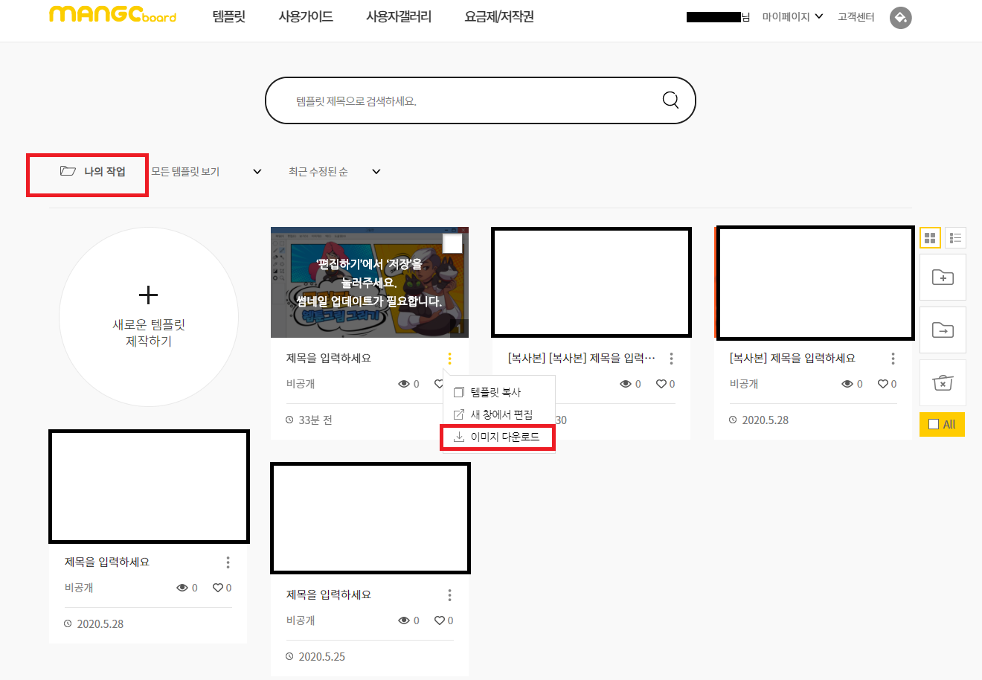Choose 이미지 다운로드 from context menu

(497, 437)
